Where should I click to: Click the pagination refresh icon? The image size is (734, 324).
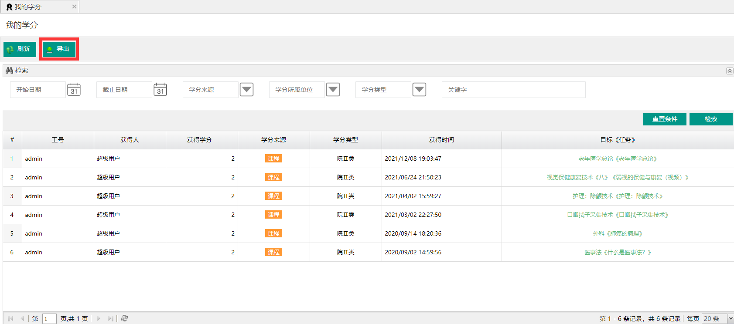(124, 318)
